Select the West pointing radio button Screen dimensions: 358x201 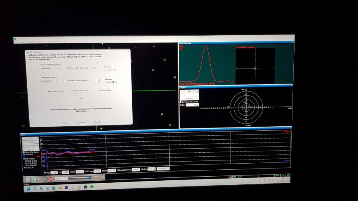point(106,82)
